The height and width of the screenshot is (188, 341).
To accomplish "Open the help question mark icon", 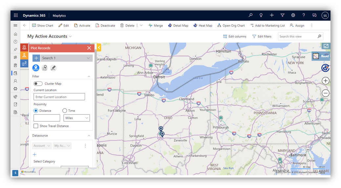I will [304, 15].
